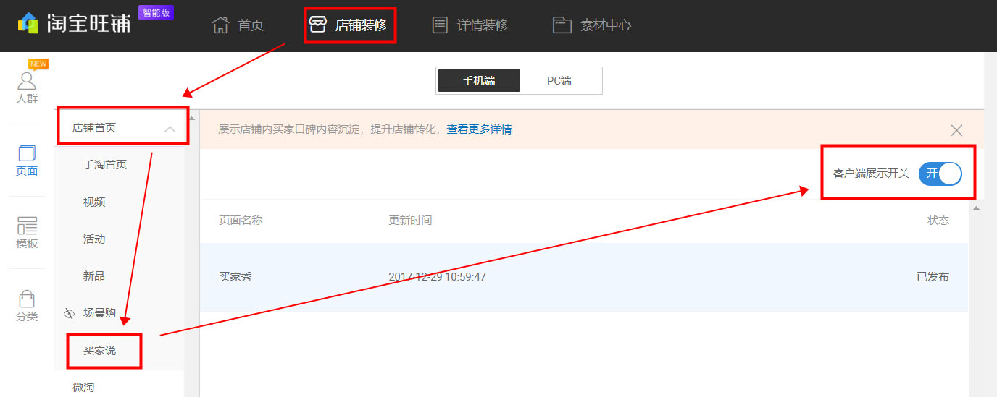The height and width of the screenshot is (397, 997).
Task: Select 微淘 menu item
Action: [x=83, y=388]
